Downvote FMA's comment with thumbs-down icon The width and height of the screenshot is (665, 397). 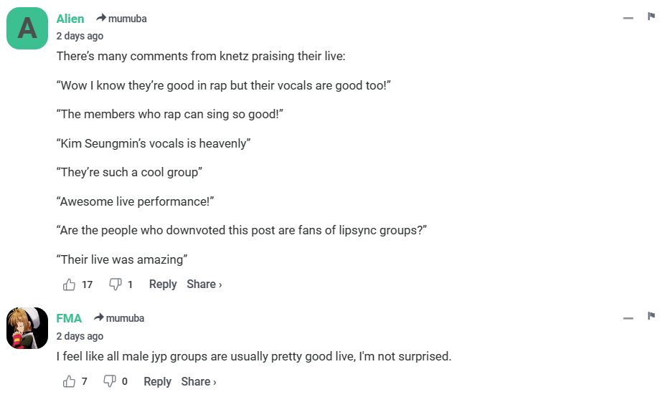pyautogui.click(x=110, y=381)
